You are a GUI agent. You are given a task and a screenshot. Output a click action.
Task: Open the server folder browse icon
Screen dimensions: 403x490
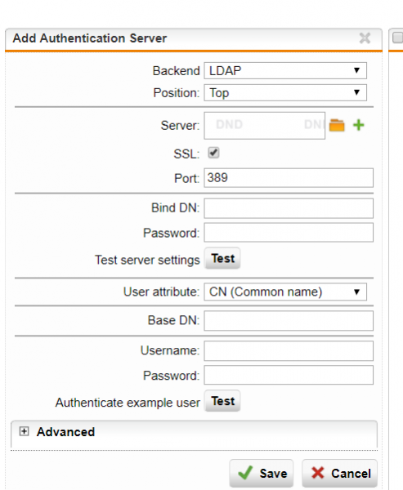coord(337,125)
